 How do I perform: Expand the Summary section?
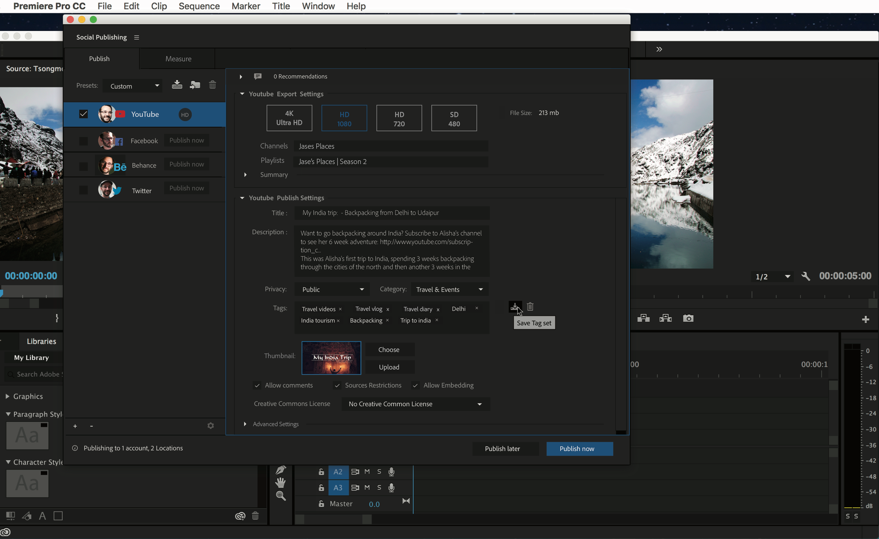[x=245, y=175]
